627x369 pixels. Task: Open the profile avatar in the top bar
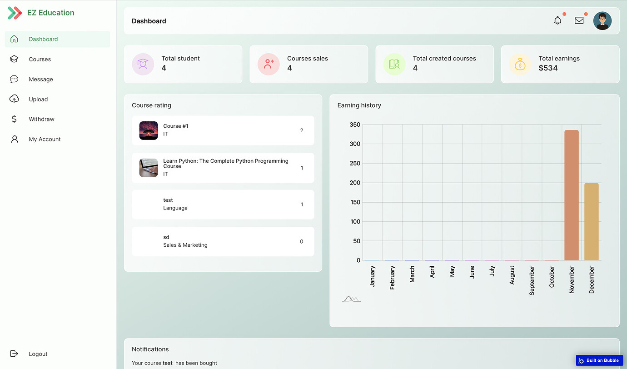[602, 20]
